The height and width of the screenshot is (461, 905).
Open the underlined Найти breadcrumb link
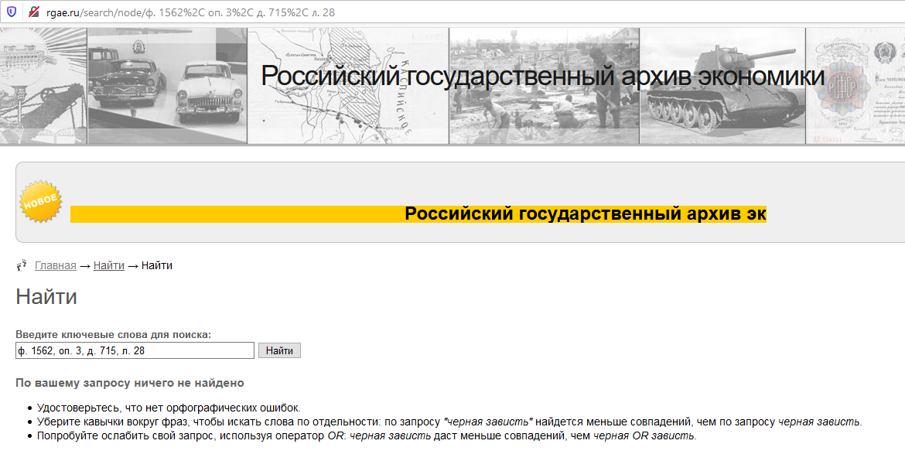[109, 265]
